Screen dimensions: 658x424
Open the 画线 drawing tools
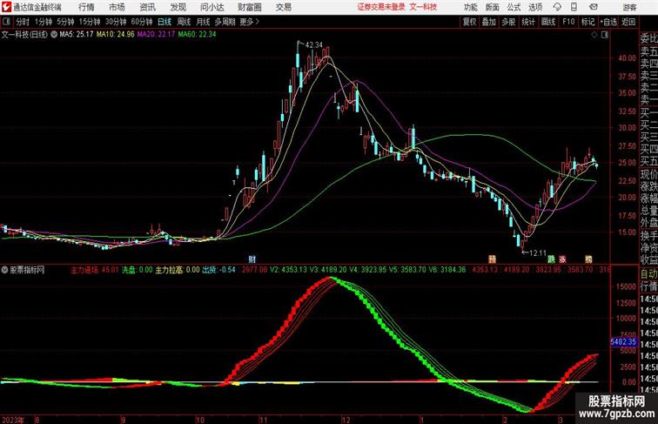[x=548, y=22]
